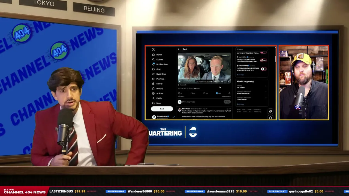The height and width of the screenshot is (196, 349).
Task: Mute the video with speaker icon
Action: (x=218, y=81)
